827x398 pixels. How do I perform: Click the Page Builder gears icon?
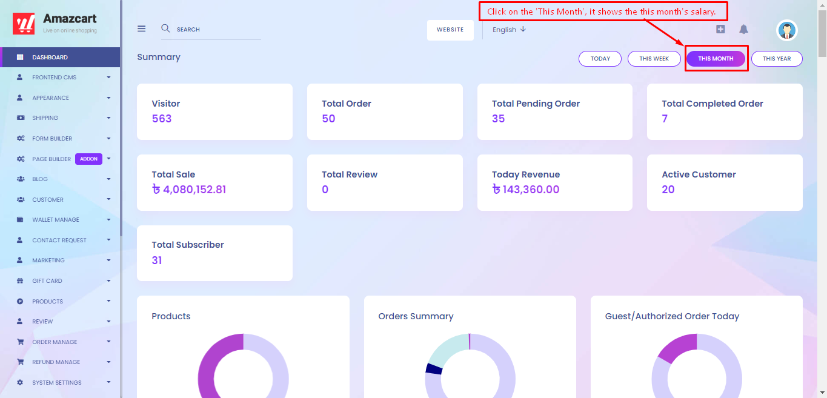tap(21, 159)
